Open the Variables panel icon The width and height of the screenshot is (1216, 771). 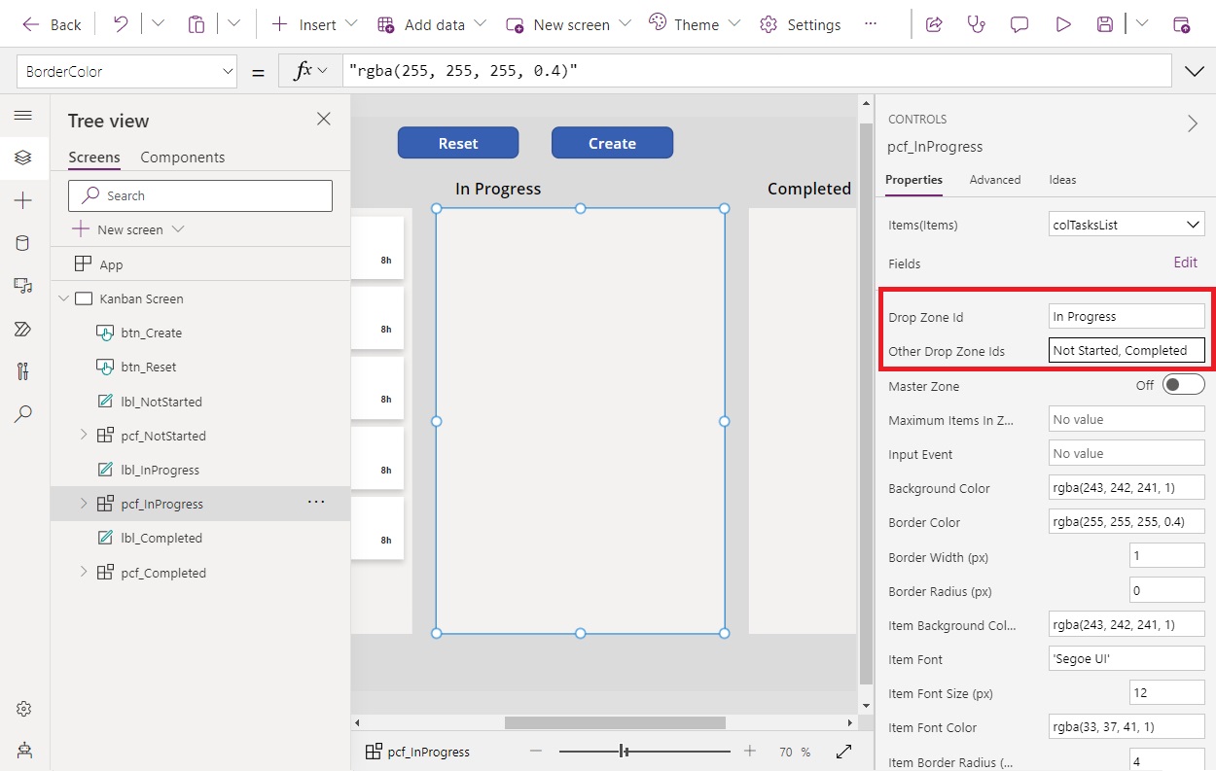coord(24,370)
